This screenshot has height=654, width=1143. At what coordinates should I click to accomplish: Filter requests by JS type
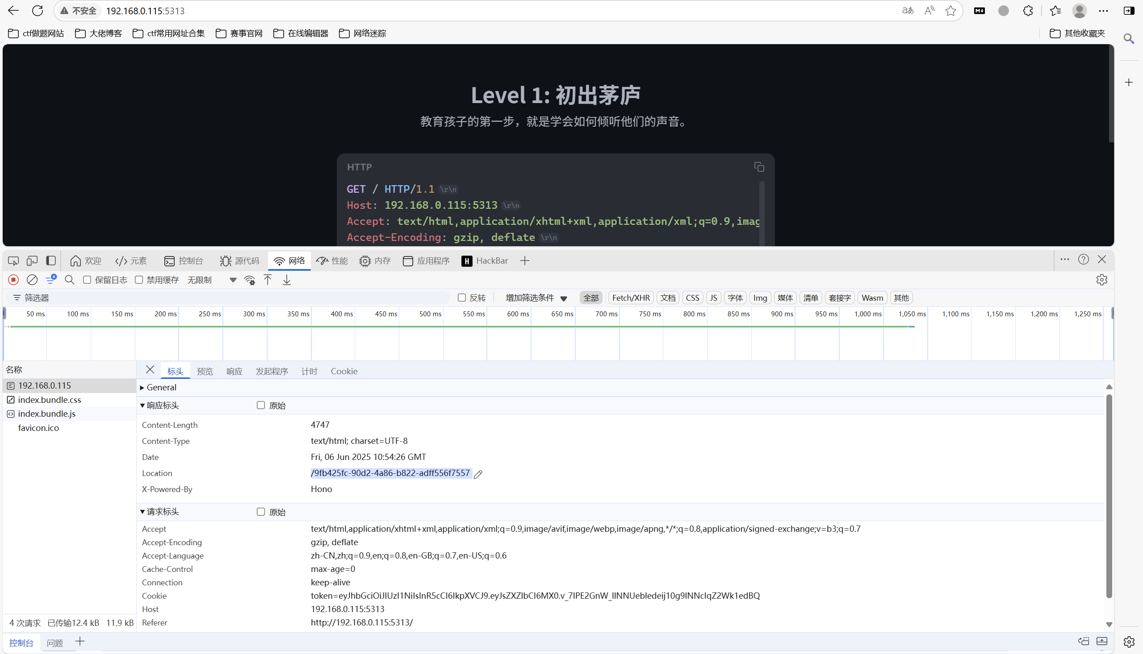(714, 298)
